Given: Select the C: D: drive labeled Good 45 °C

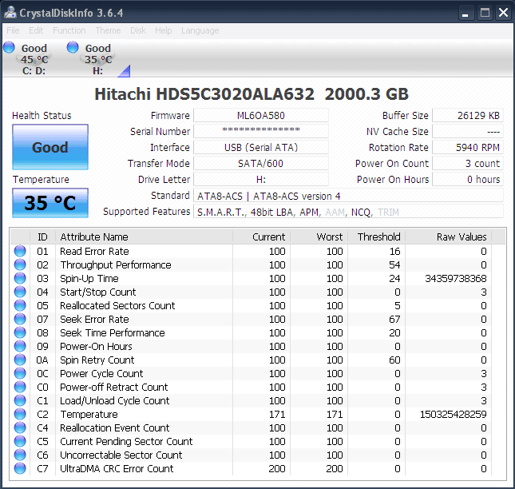Looking at the screenshot, I should point(34,59).
